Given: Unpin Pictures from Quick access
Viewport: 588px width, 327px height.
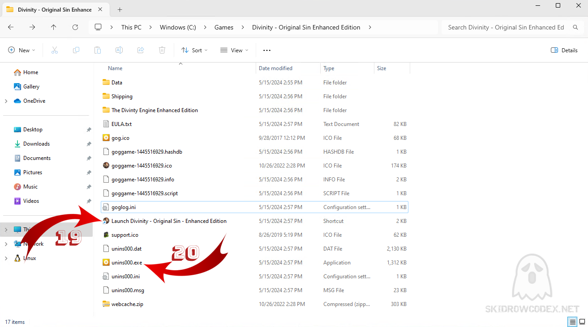Looking at the screenshot, I should (x=89, y=172).
